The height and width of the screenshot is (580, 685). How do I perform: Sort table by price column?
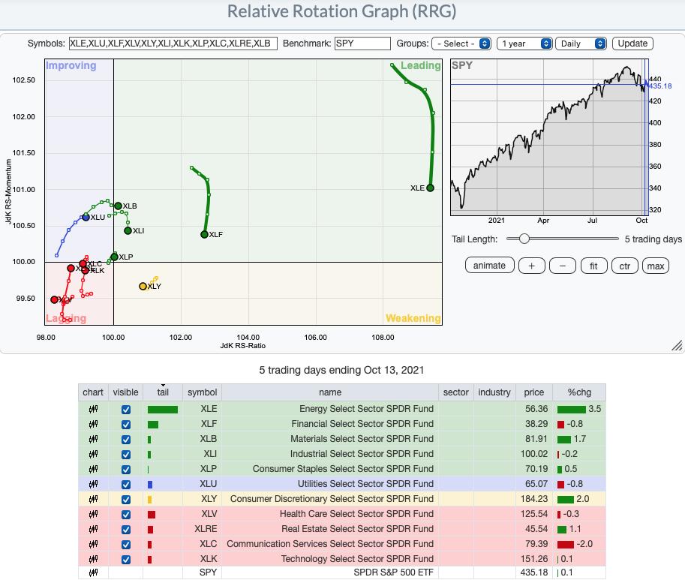(x=534, y=392)
